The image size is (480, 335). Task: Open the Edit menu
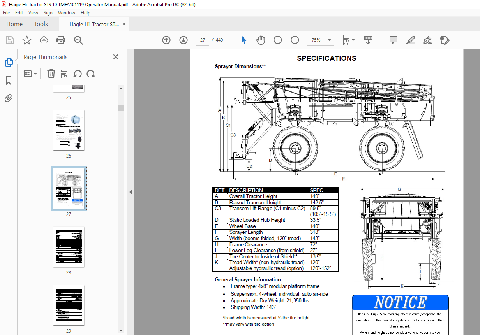point(19,13)
